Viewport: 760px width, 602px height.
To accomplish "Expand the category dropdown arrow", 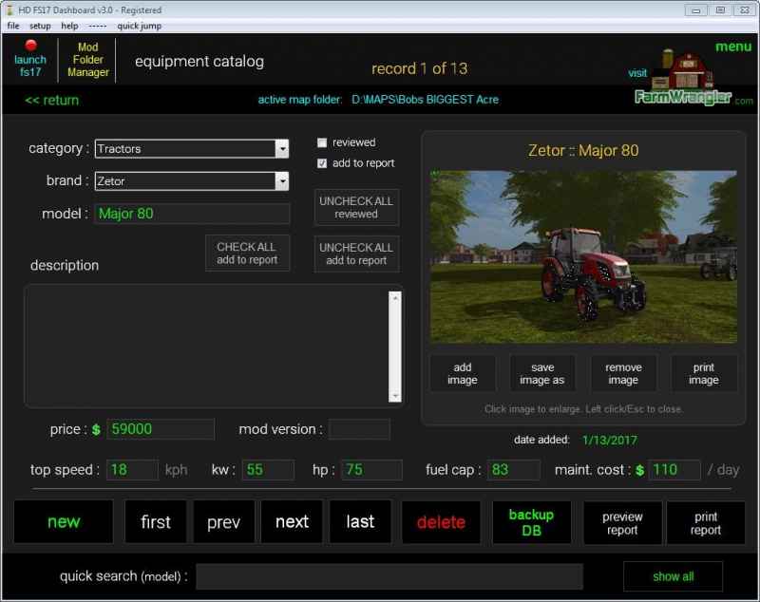I will (x=281, y=149).
